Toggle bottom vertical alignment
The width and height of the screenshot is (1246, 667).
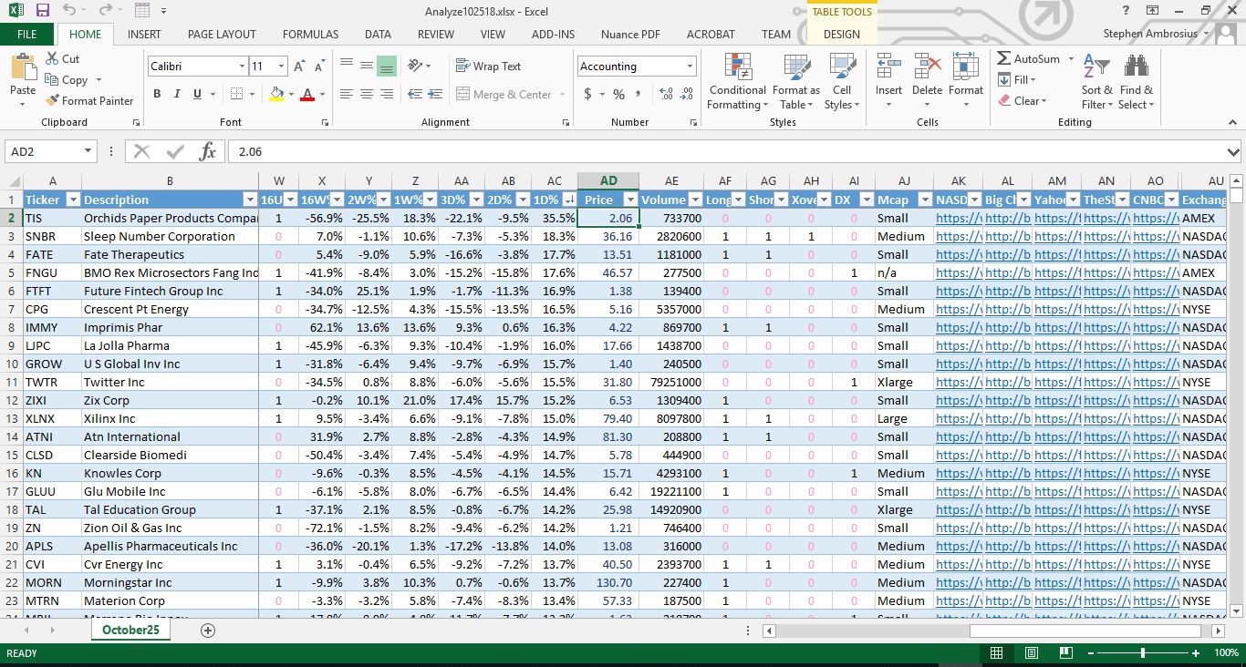tap(386, 66)
